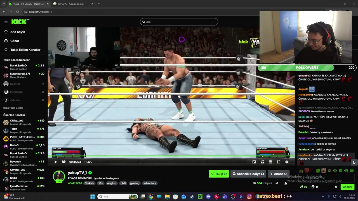Screen dimensions: 358x201
Task: Report stream with warning icon
Action: pyautogui.click(x=286, y=183)
